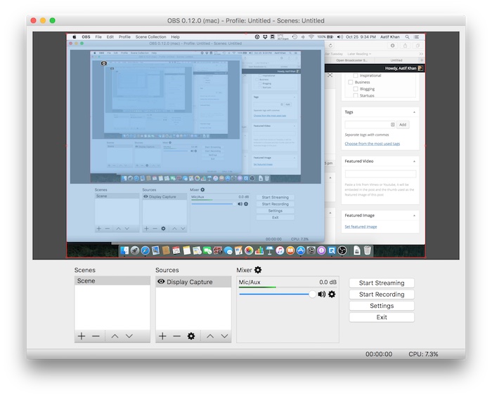Click the Finder icon in the large captured dock
Screen dimensions: 492x397
(x=124, y=250)
